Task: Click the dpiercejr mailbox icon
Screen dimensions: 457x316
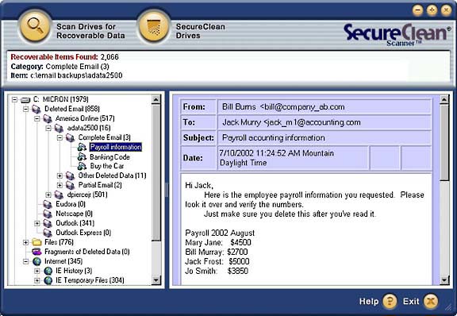Action: click(60, 195)
